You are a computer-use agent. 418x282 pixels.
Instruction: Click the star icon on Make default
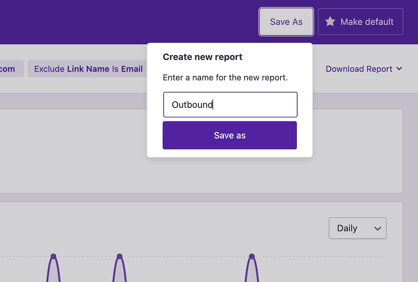330,22
